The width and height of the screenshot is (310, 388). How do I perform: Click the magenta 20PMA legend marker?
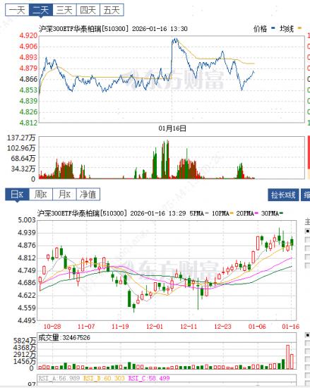(x=256, y=213)
